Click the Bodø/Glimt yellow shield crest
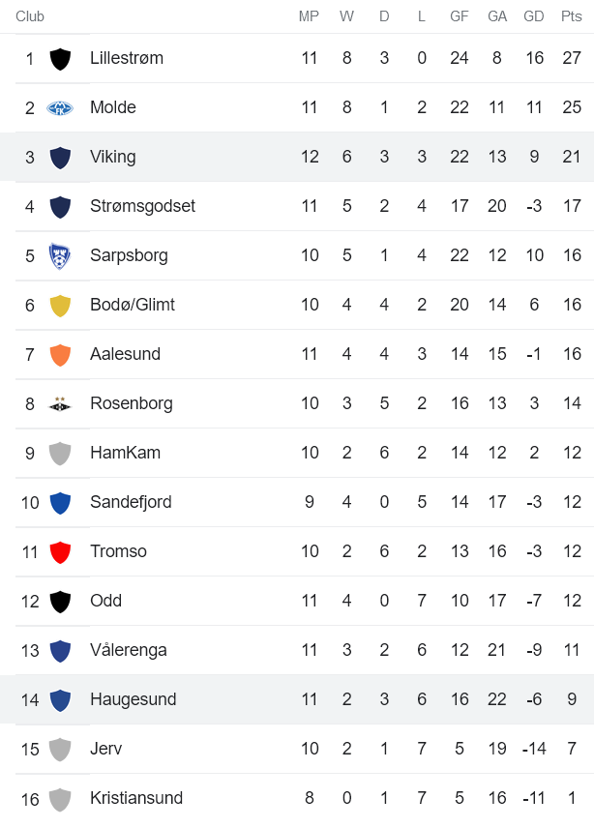 [61, 305]
